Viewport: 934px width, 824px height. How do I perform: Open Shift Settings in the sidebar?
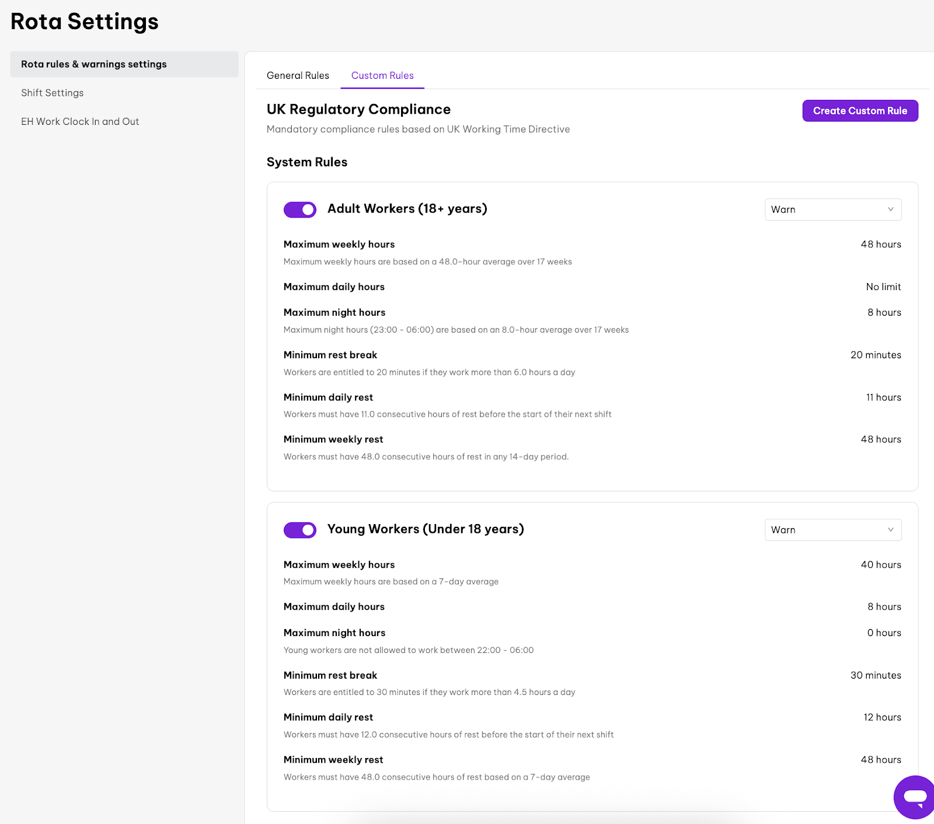pyautogui.click(x=53, y=93)
